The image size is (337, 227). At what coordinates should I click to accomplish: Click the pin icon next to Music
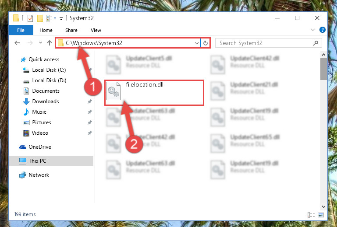pos(90,112)
